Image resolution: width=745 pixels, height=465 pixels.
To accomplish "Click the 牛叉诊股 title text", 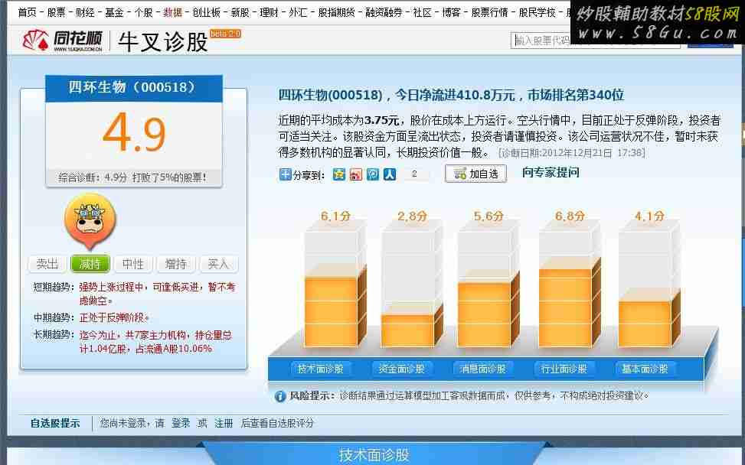I will [x=163, y=42].
